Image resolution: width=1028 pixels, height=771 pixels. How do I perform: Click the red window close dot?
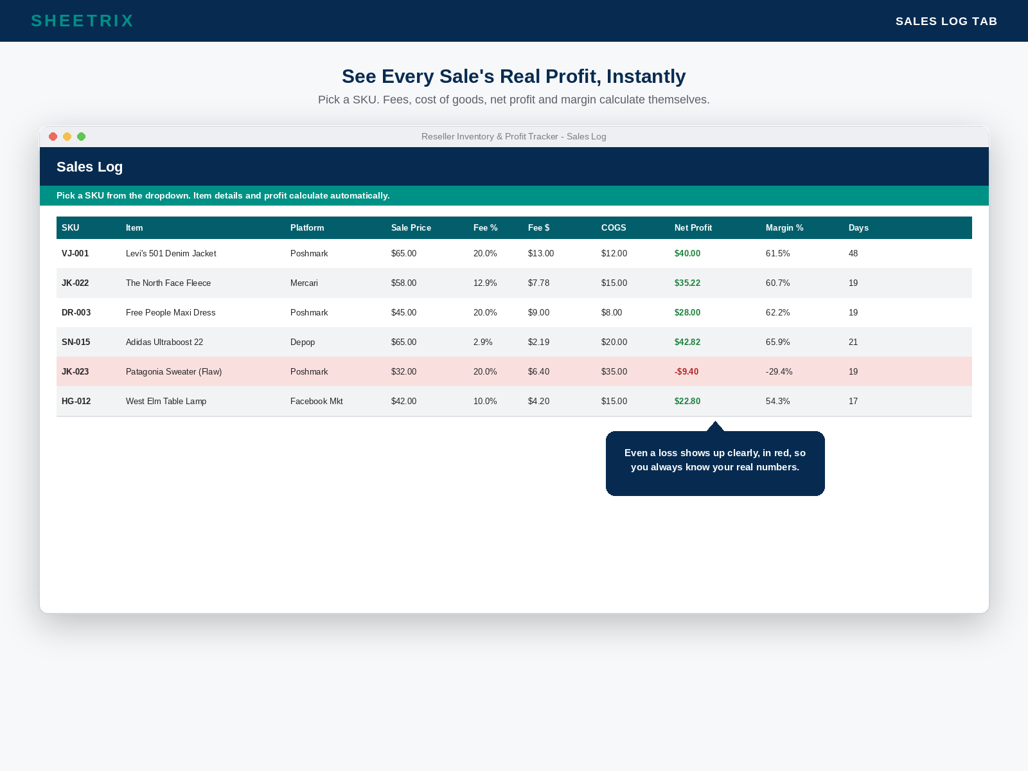53,136
